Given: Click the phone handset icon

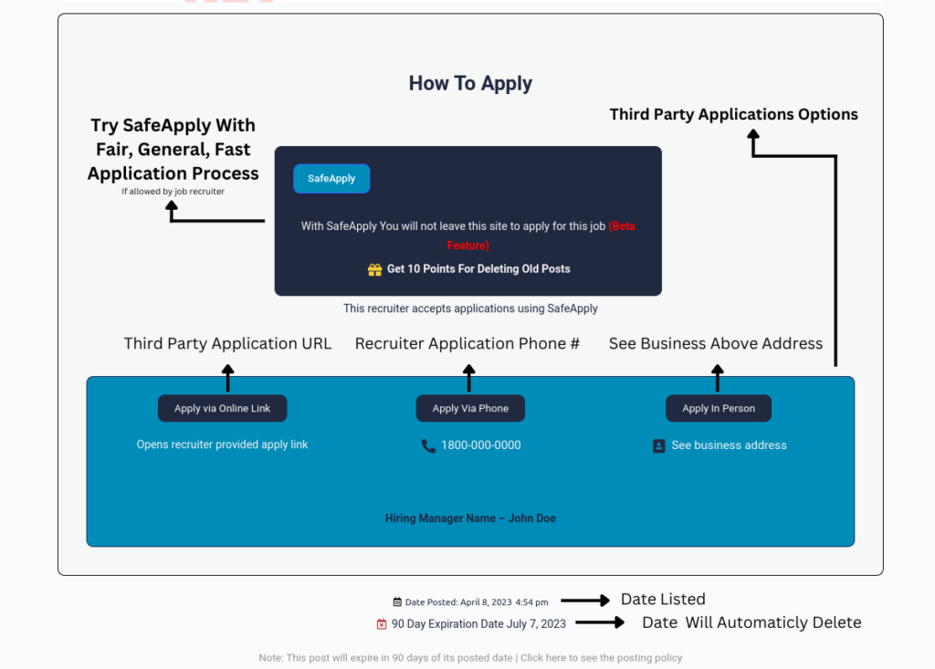Looking at the screenshot, I should pyautogui.click(x=428, y=446).
